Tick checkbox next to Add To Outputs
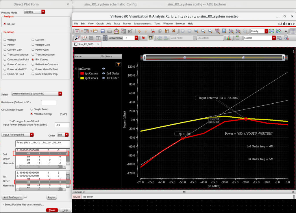Image resolution: width=296 pixels, height=213 pixels. [25, 197]
